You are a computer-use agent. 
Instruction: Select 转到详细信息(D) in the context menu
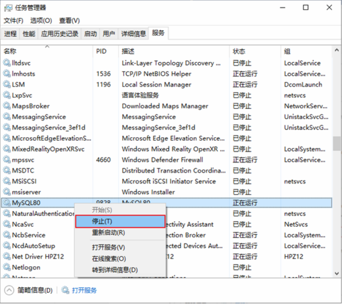pyautogui.click(x=115, y=270)
